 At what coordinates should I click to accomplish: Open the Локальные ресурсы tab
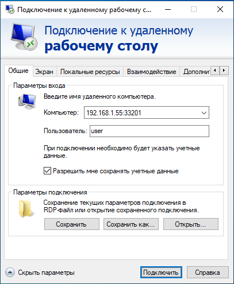[x=90, y=72]
